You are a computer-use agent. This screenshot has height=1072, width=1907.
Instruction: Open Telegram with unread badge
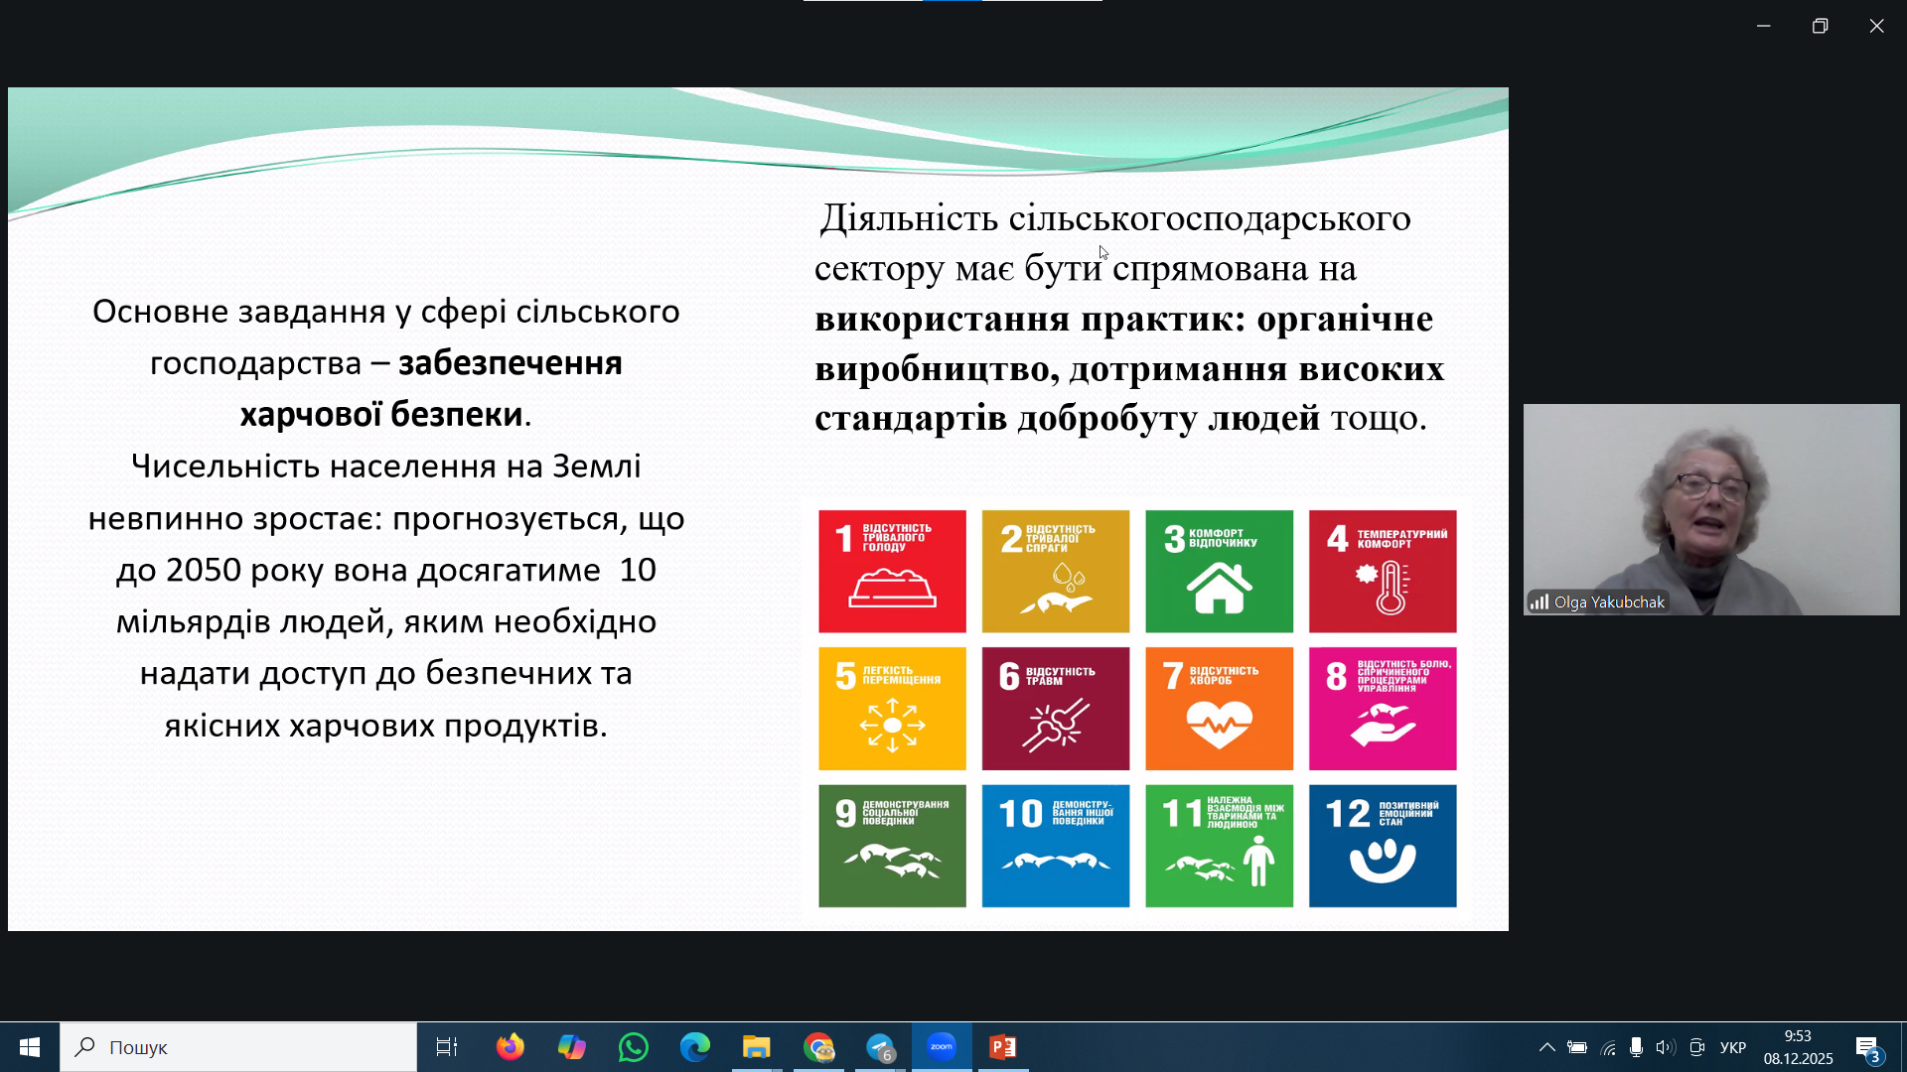(x=880, y=1047)
